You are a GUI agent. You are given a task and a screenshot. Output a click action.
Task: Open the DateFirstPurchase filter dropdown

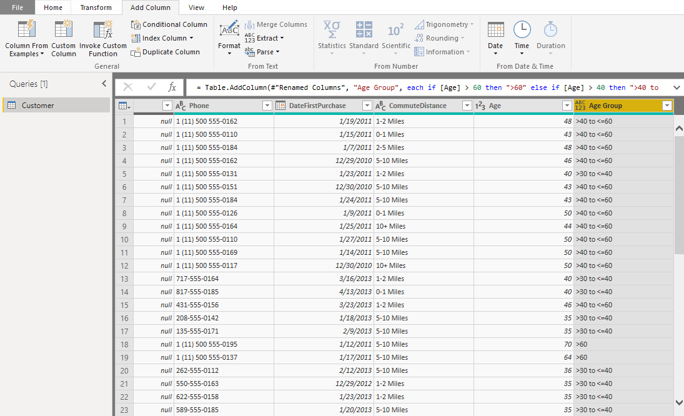click(x=367, y=106)
